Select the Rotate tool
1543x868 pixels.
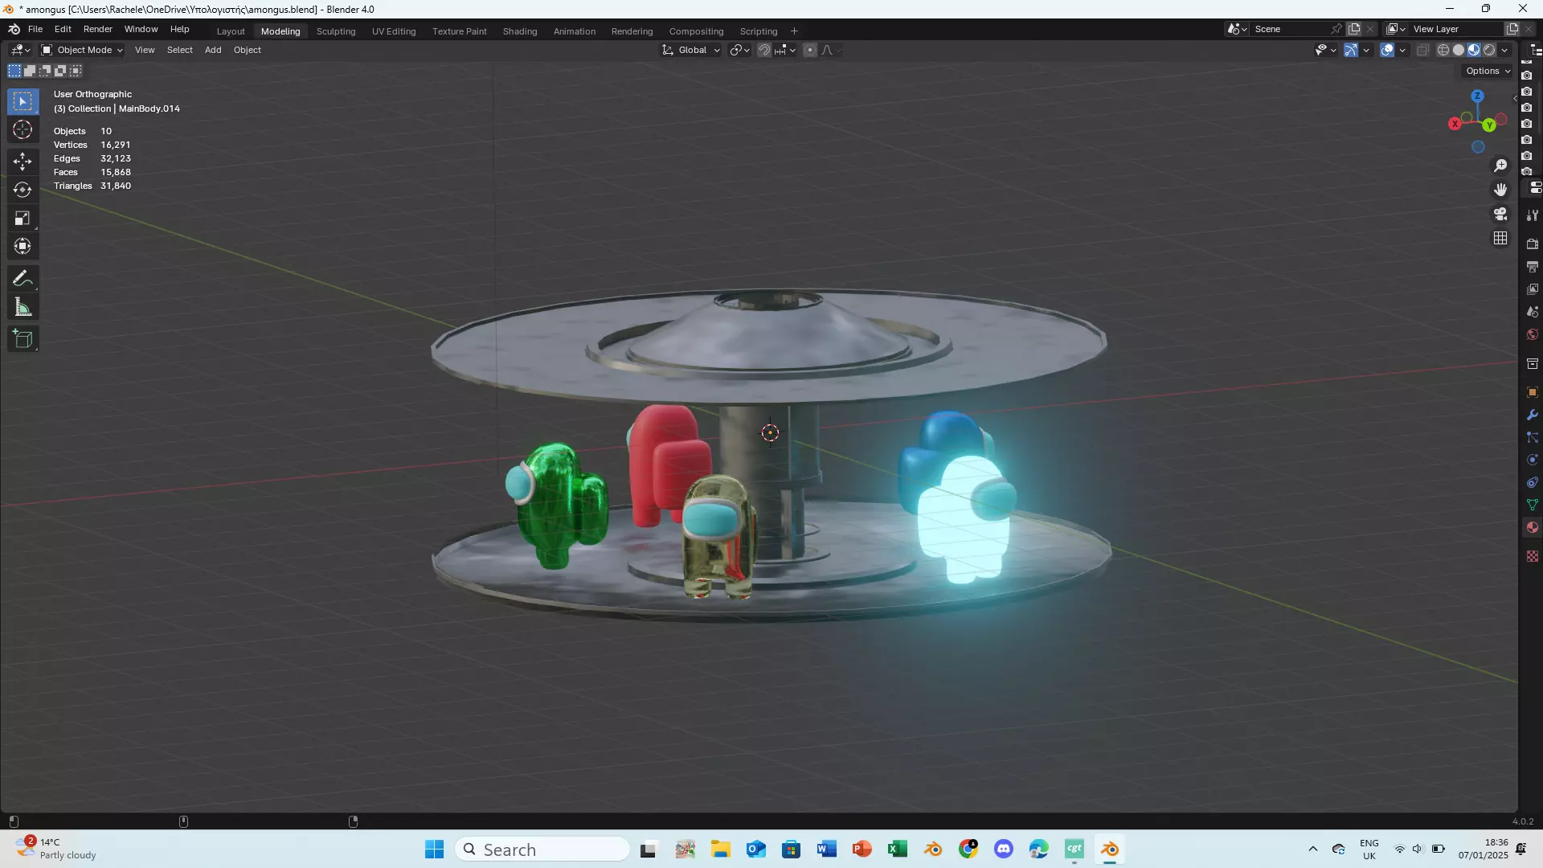(x=23, y=190)
